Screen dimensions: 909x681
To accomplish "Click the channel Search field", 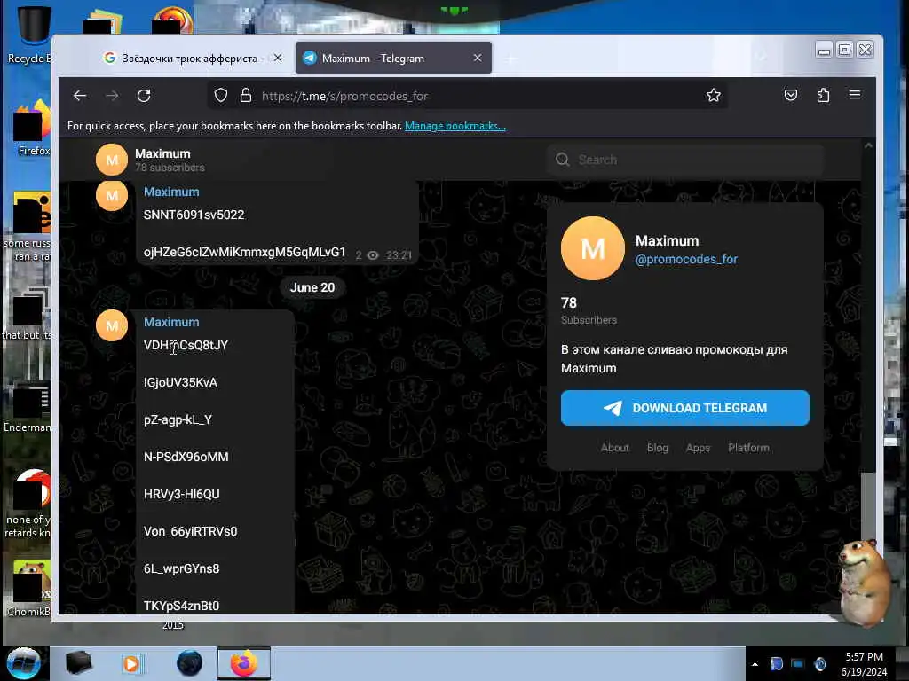I will (684, 160).
